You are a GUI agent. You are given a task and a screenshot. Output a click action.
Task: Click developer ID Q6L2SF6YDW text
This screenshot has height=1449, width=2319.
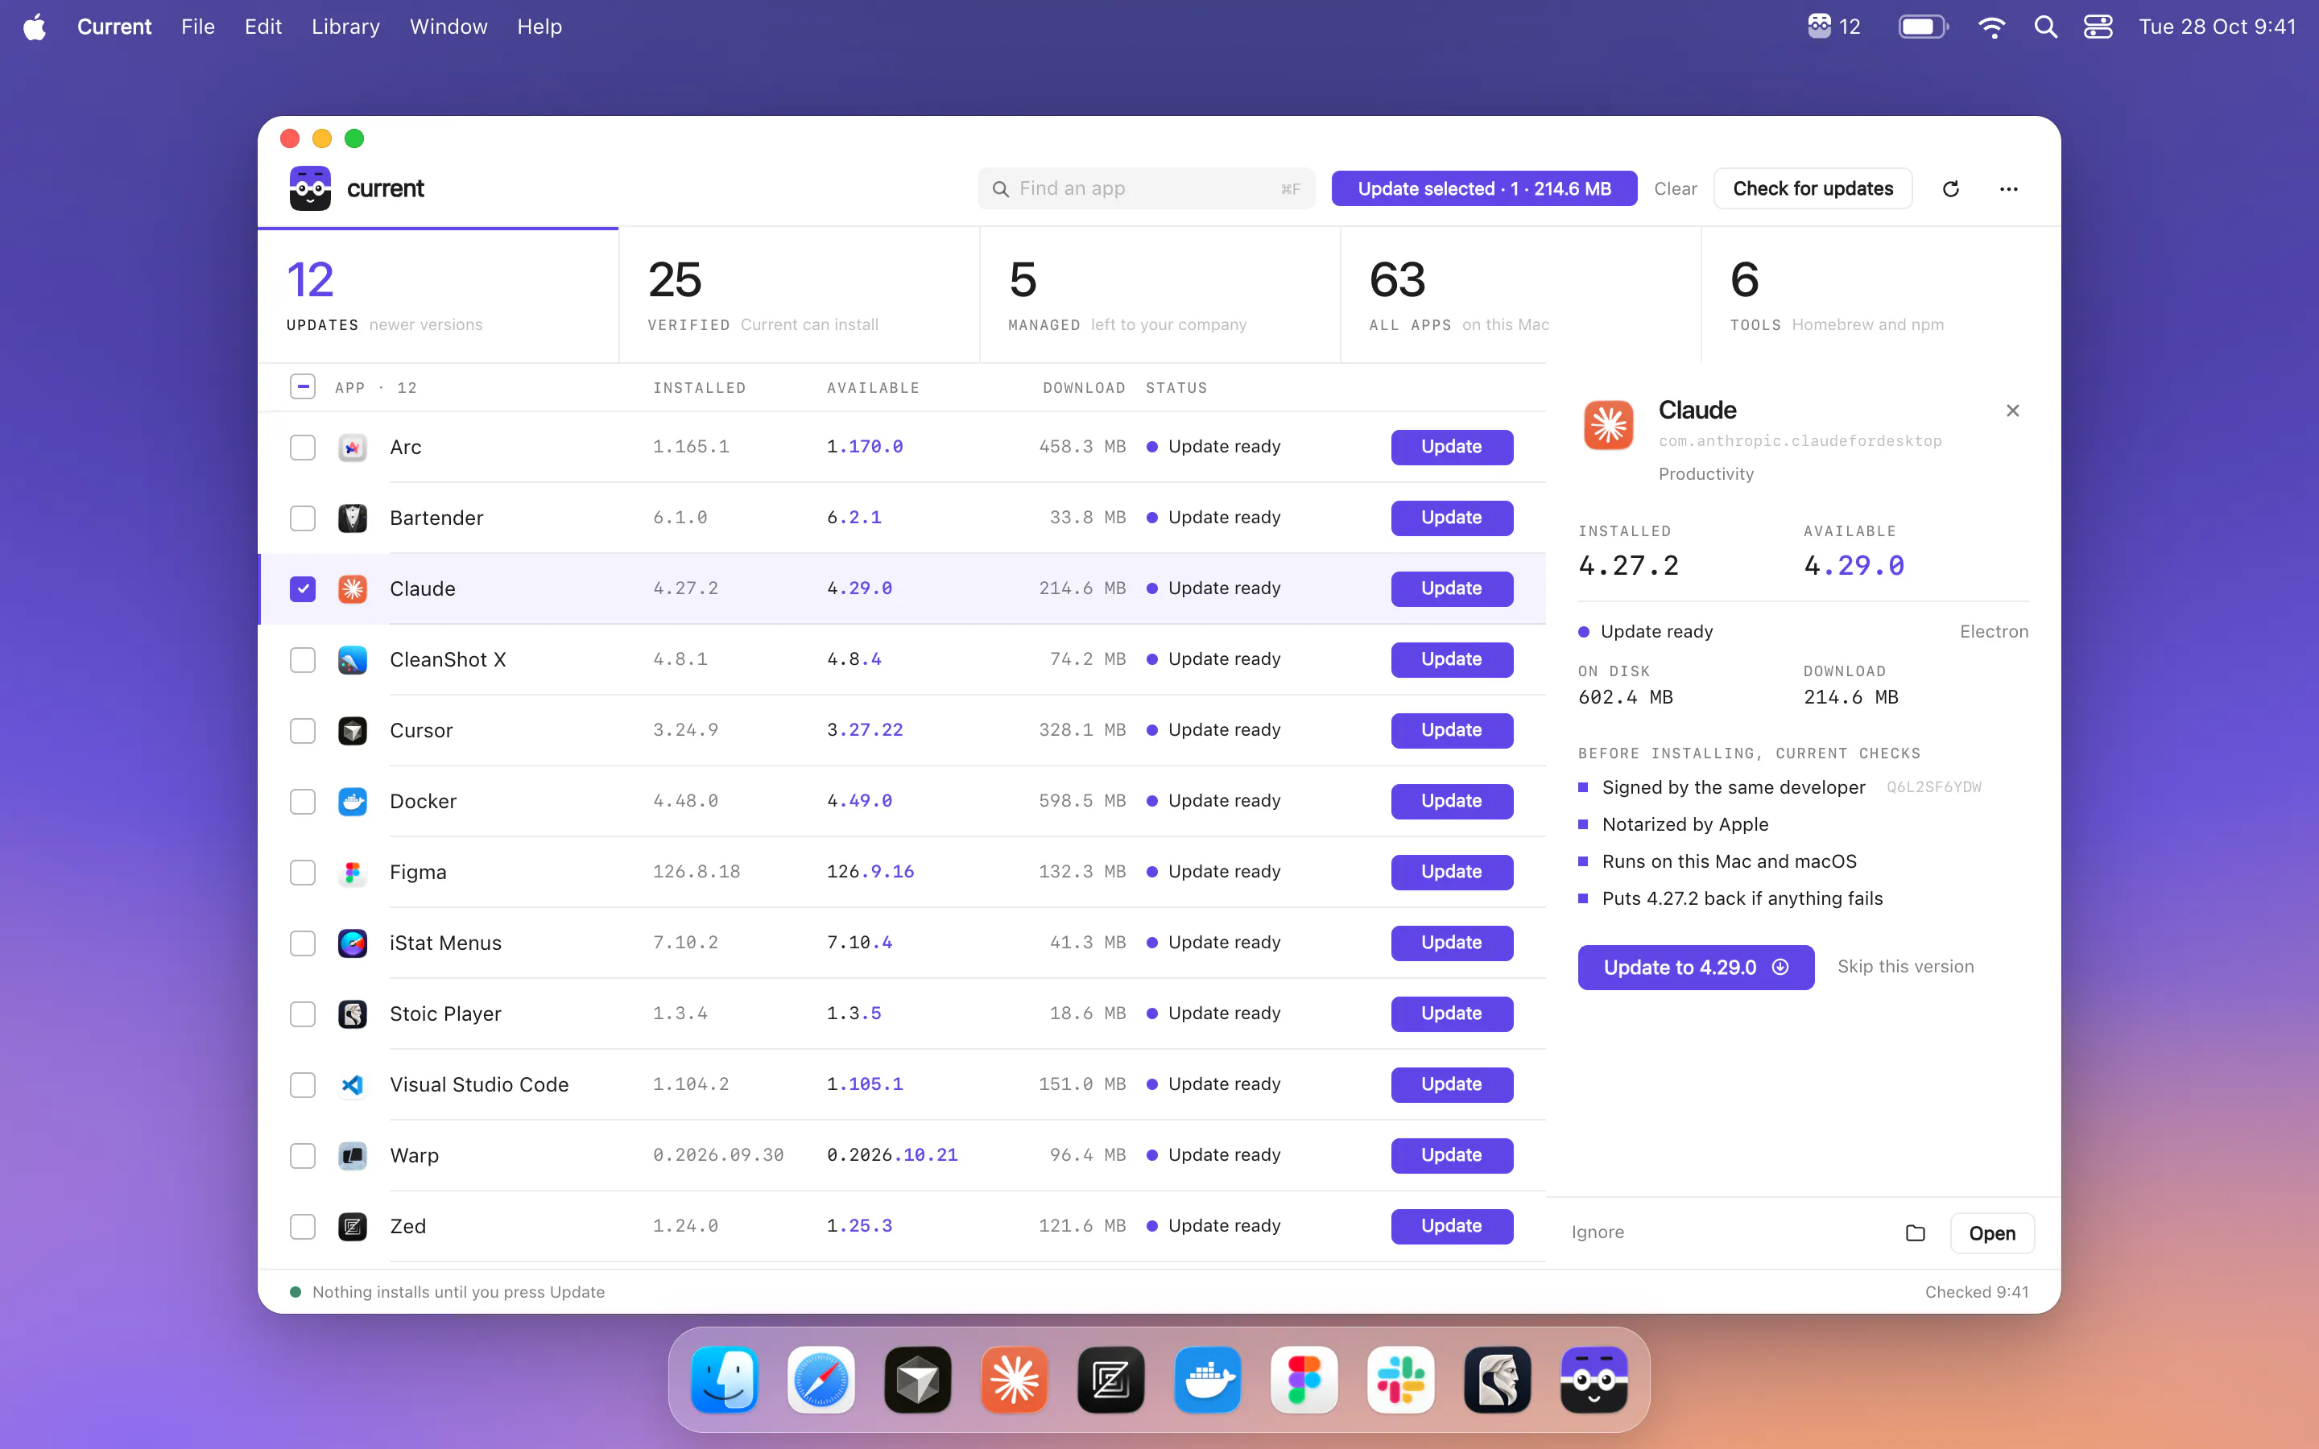point(1934,788)
